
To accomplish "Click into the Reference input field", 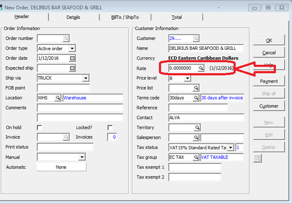I will (198, 108).
